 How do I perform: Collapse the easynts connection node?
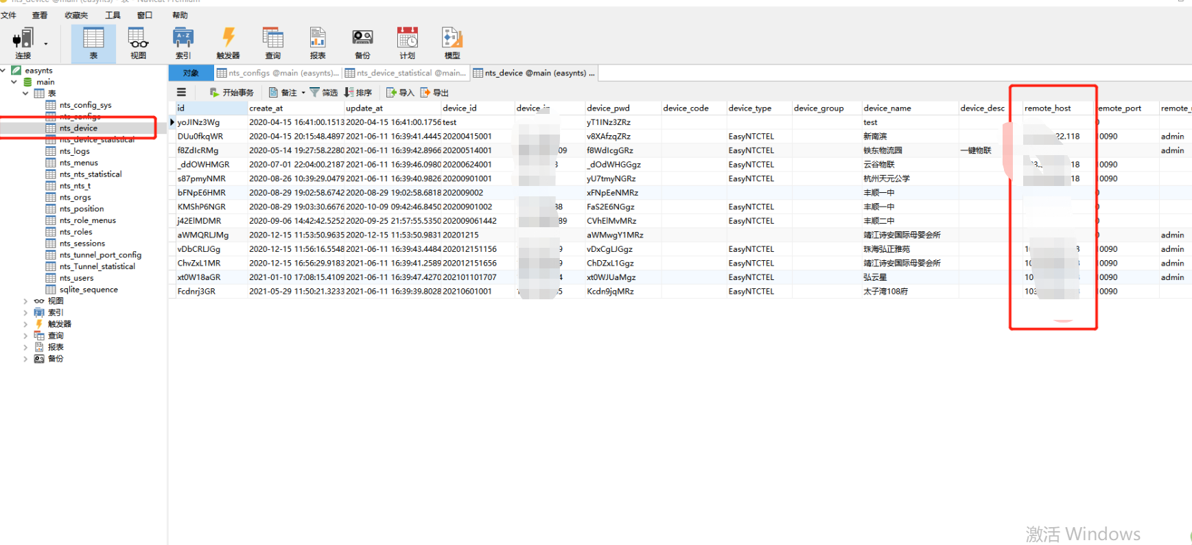coord(3,70)
